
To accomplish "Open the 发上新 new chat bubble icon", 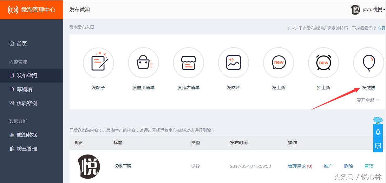I will click(x=278, y=63).
